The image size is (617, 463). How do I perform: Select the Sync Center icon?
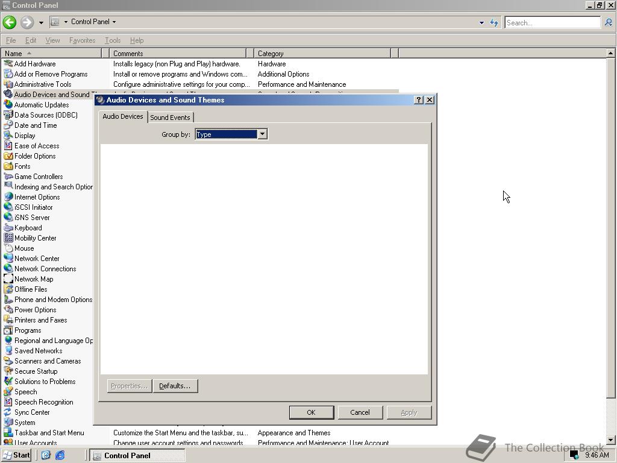coord(8,412)
